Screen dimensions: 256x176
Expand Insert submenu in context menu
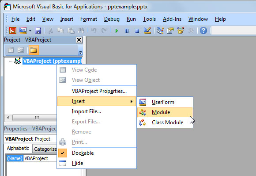tap(97, 101)
